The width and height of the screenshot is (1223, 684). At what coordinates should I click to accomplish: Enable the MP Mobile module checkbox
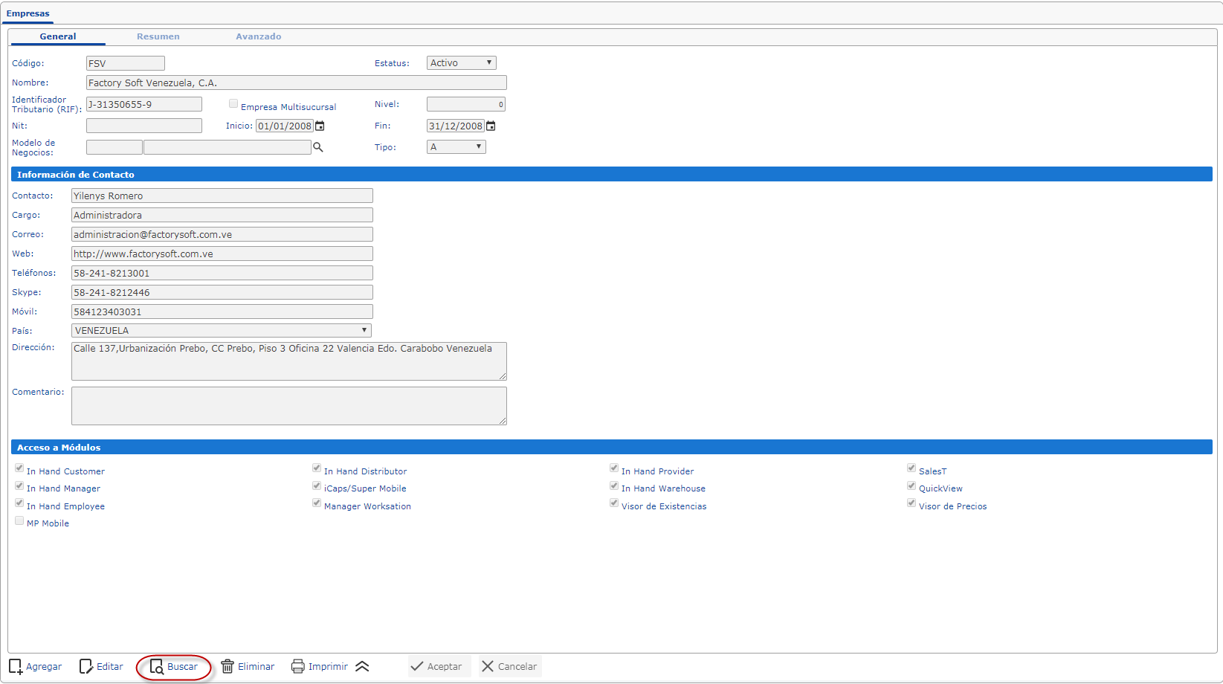coord(19,521)
